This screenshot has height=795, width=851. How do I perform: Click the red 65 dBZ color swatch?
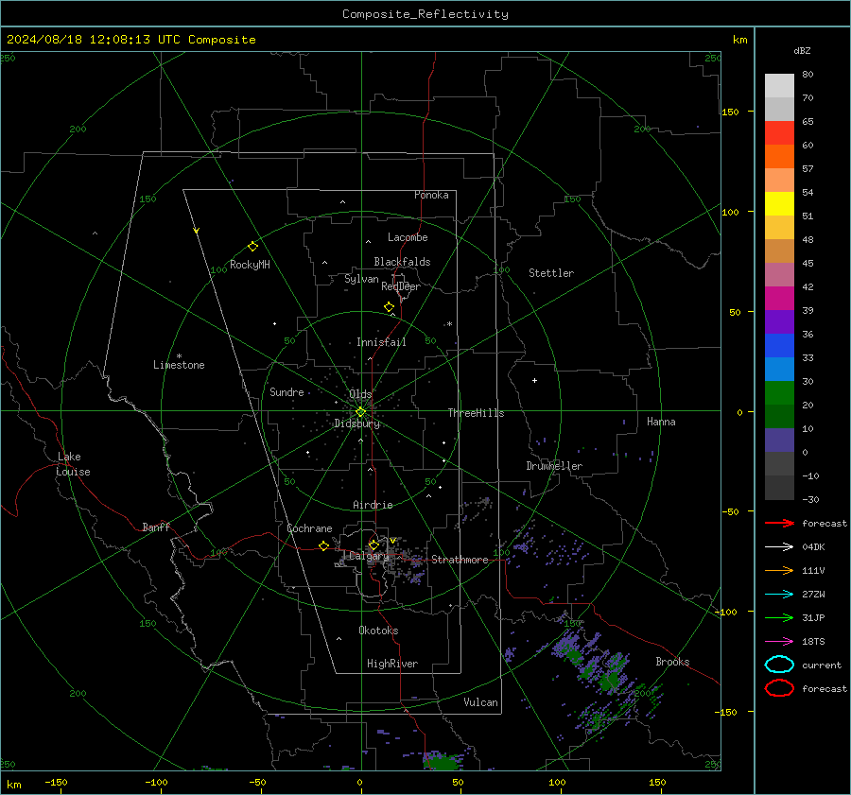tap(779, 133)
